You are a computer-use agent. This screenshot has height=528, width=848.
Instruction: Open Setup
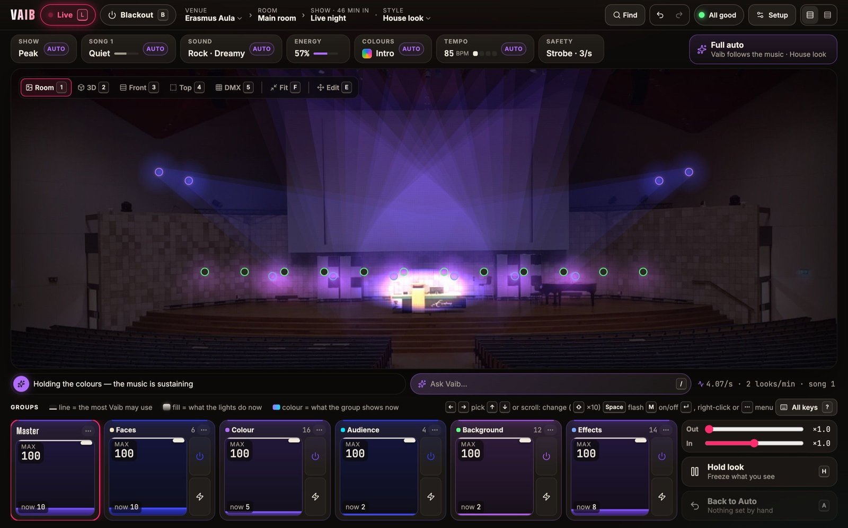click(x=772, y=15)
